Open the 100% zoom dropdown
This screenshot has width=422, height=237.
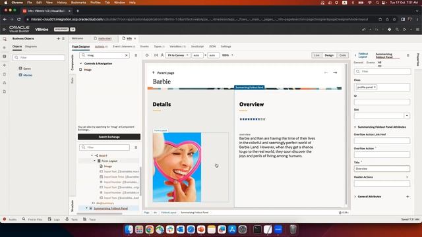coord(227,55)
